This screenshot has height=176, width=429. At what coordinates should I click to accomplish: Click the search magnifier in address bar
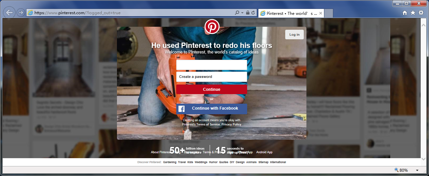(237, 13)
